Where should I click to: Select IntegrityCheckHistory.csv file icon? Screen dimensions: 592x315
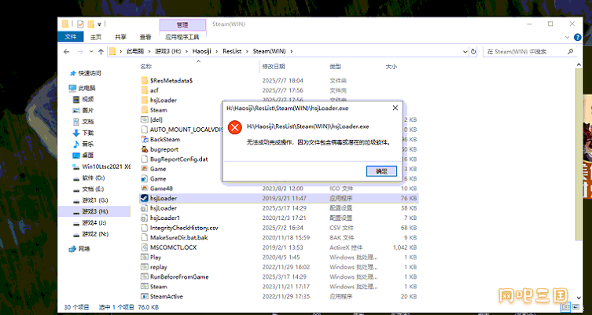click(x=144, y=228)
